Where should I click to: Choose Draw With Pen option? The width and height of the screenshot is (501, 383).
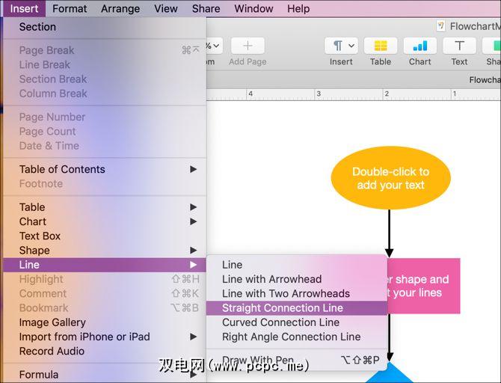(x=297, y=360)
